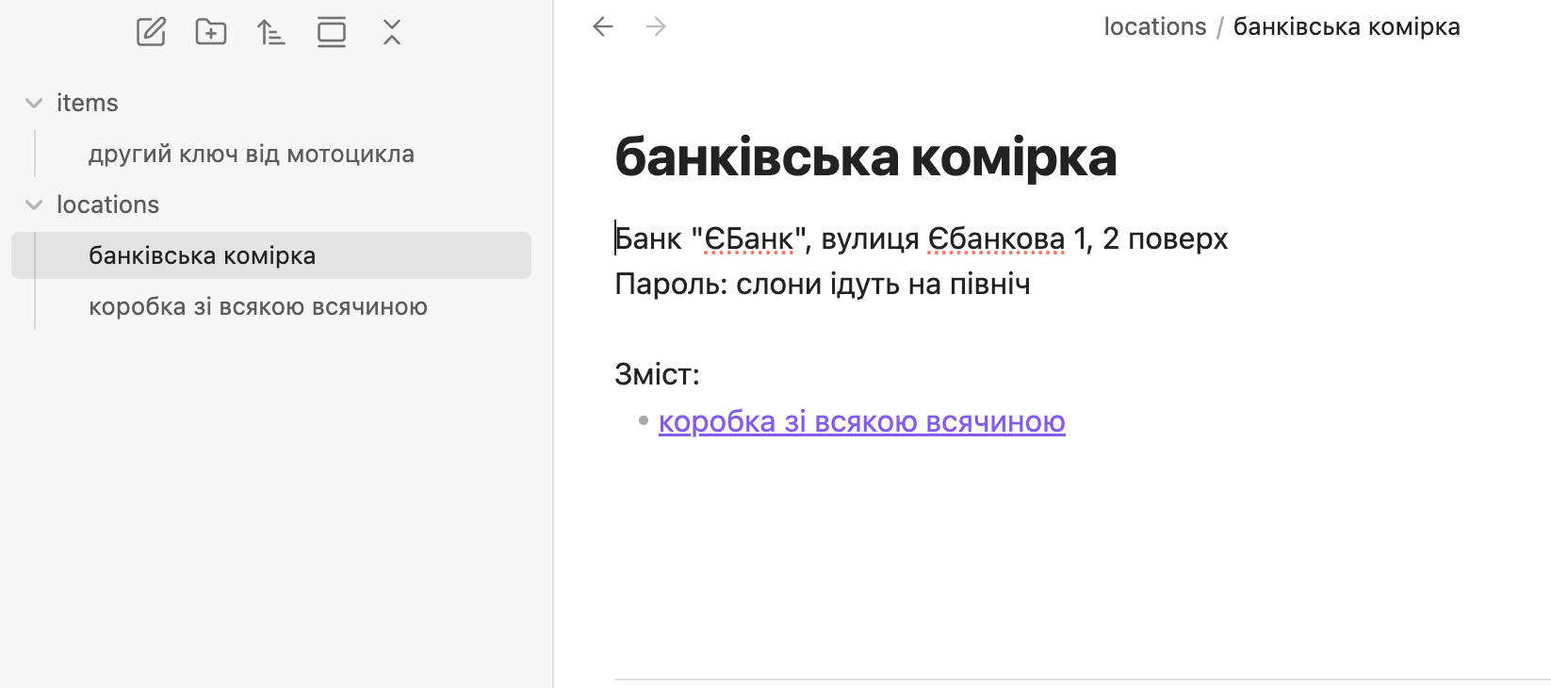This screenshot has height=688, width=1551.
Task: Open the note 'другий ключ від мотоцикла'
Action: click(251, 153)
